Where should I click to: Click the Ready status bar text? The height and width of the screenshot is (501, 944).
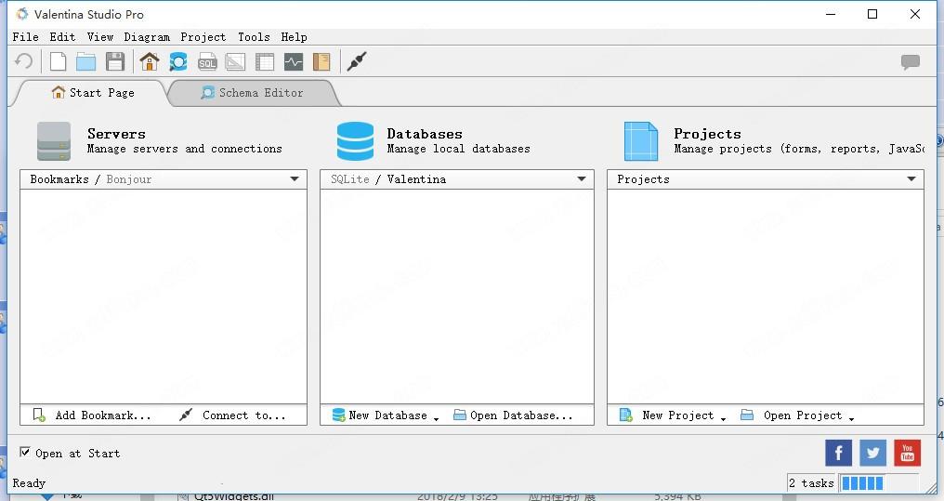(29, 483)
